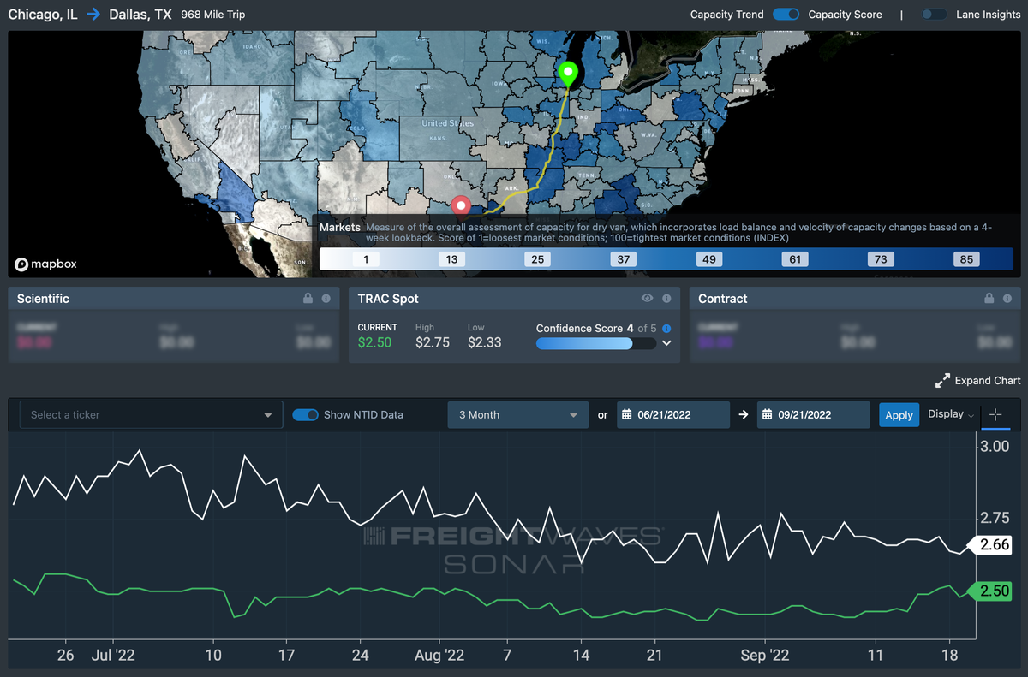Click the Confidence Score progress bar

click(596, 343)
